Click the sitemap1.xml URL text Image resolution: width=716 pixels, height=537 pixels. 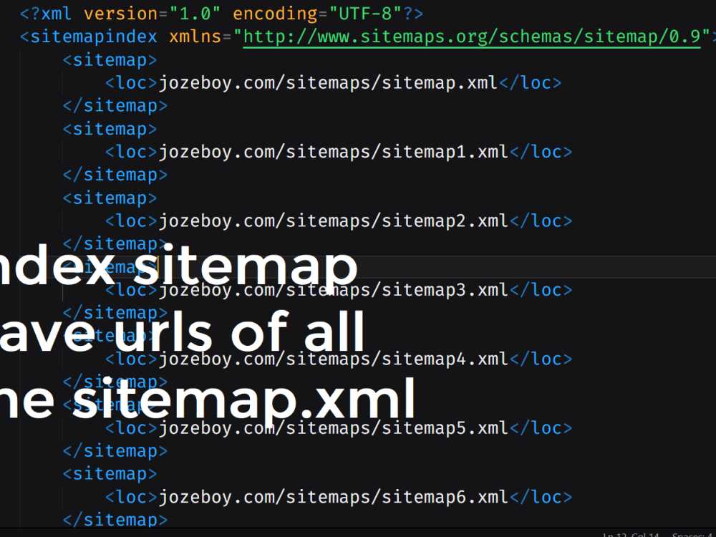pos(333,151)
